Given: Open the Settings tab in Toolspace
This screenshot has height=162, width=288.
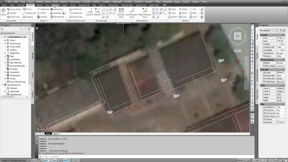Looking at the screenshot, I should 33,56.
